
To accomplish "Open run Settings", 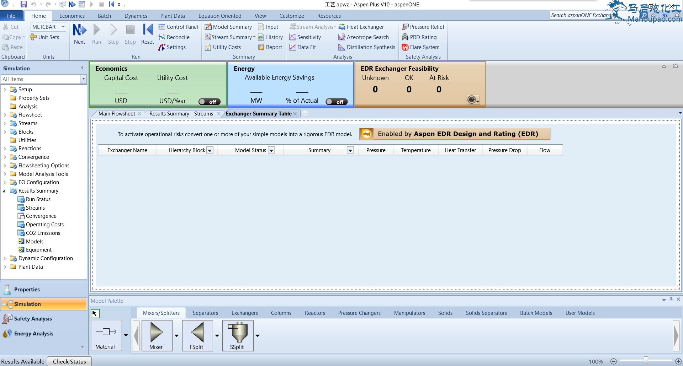I will pyautogui.click(x=172, y=47).
